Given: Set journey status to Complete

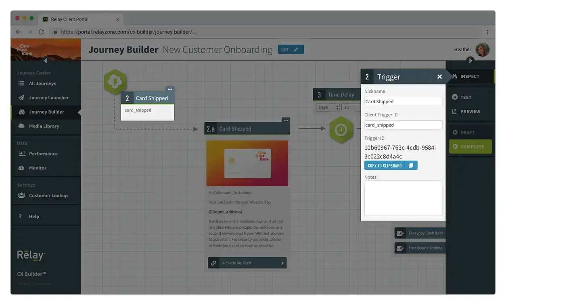Looking at the screenshot, I should [470, 146].
